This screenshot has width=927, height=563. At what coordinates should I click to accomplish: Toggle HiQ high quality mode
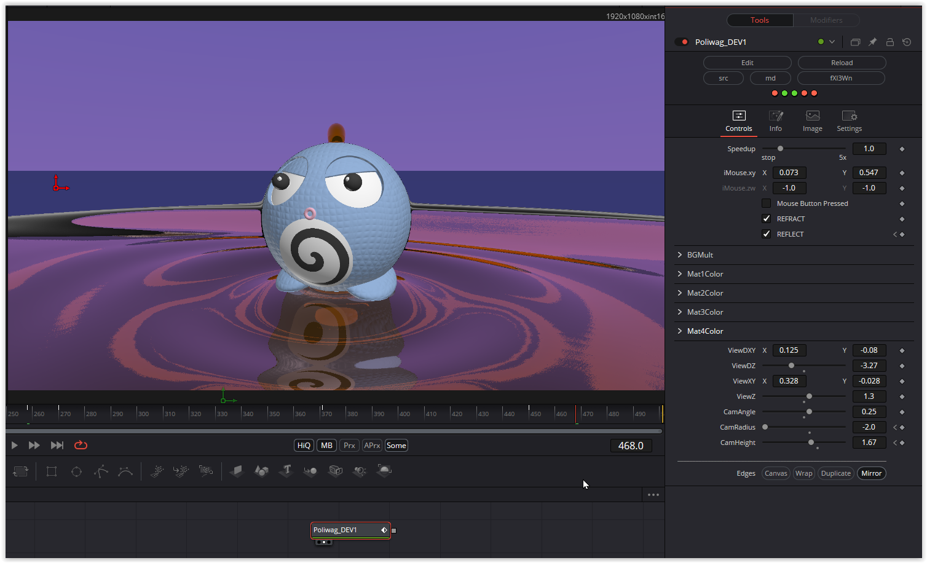304,446
